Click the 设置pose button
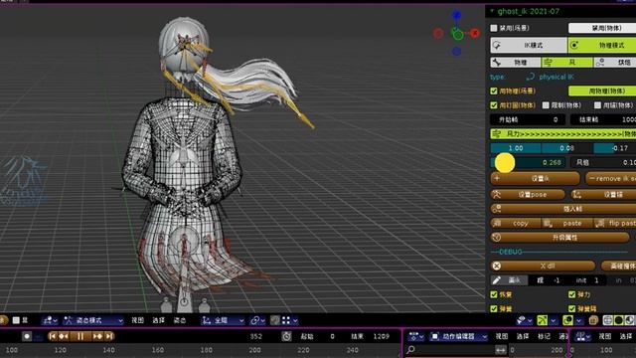The width and height of the screenshot is (636, 358). [x=528, y=195]
